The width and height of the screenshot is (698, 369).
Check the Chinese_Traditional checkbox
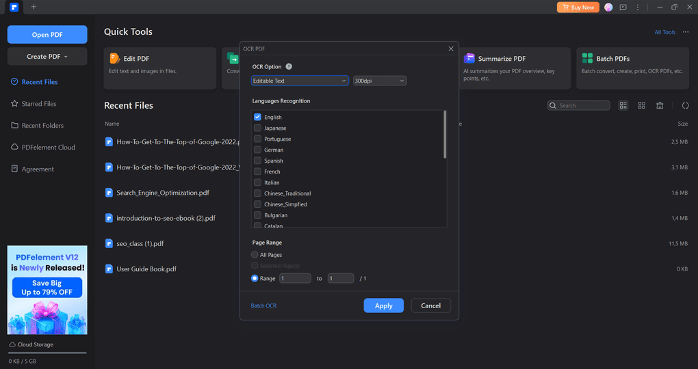click(x=257, y=193)
